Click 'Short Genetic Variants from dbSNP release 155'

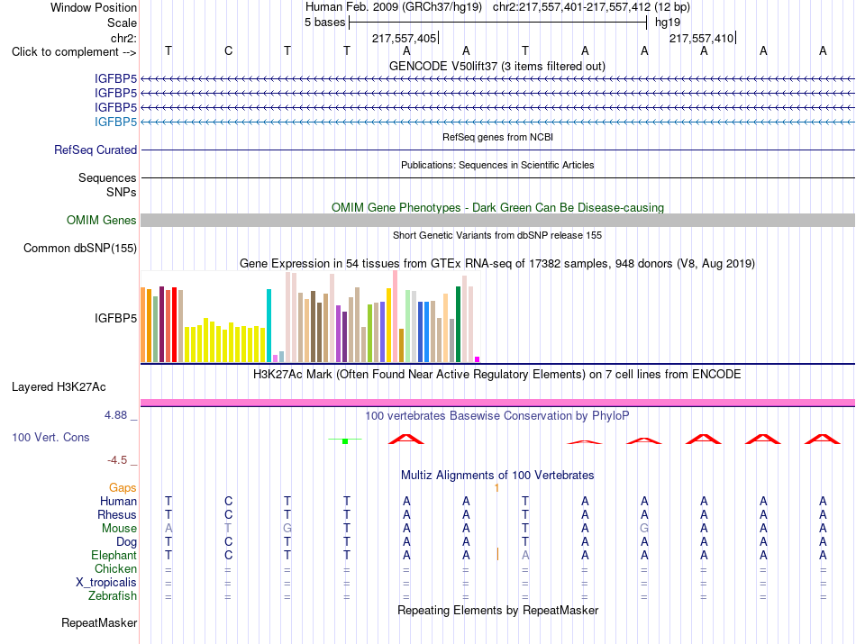click(x=497, y=235)
